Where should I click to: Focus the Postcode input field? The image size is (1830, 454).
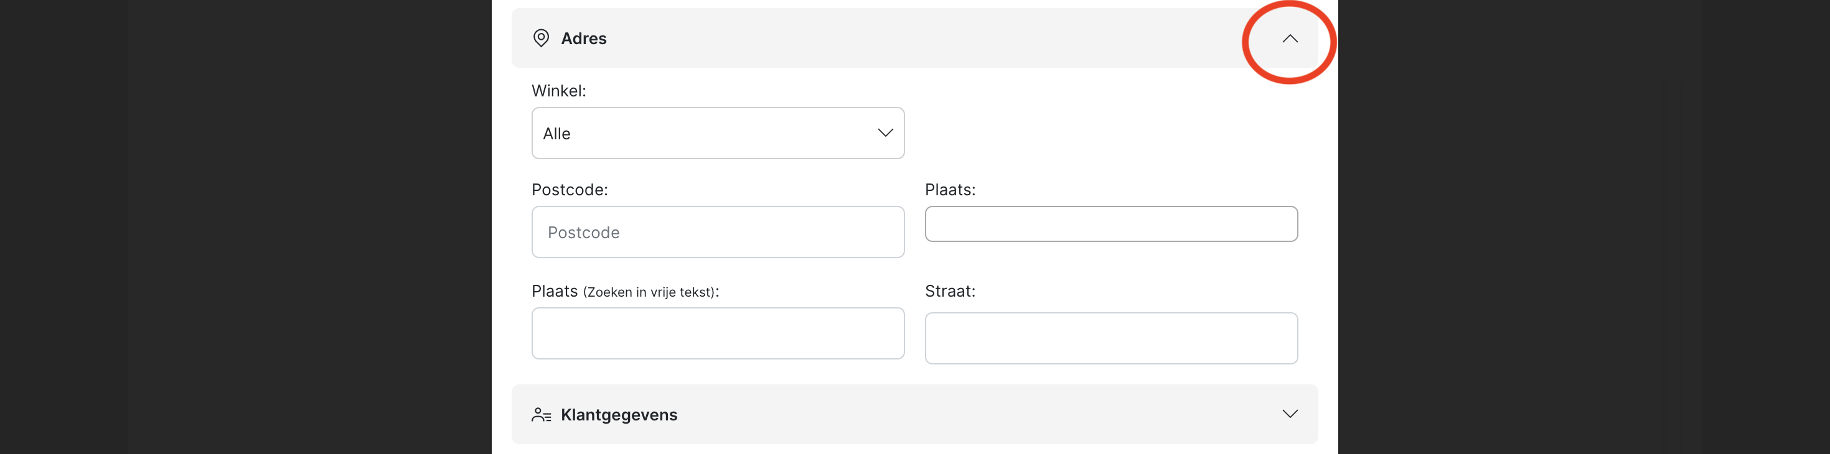tap(717, 232)
